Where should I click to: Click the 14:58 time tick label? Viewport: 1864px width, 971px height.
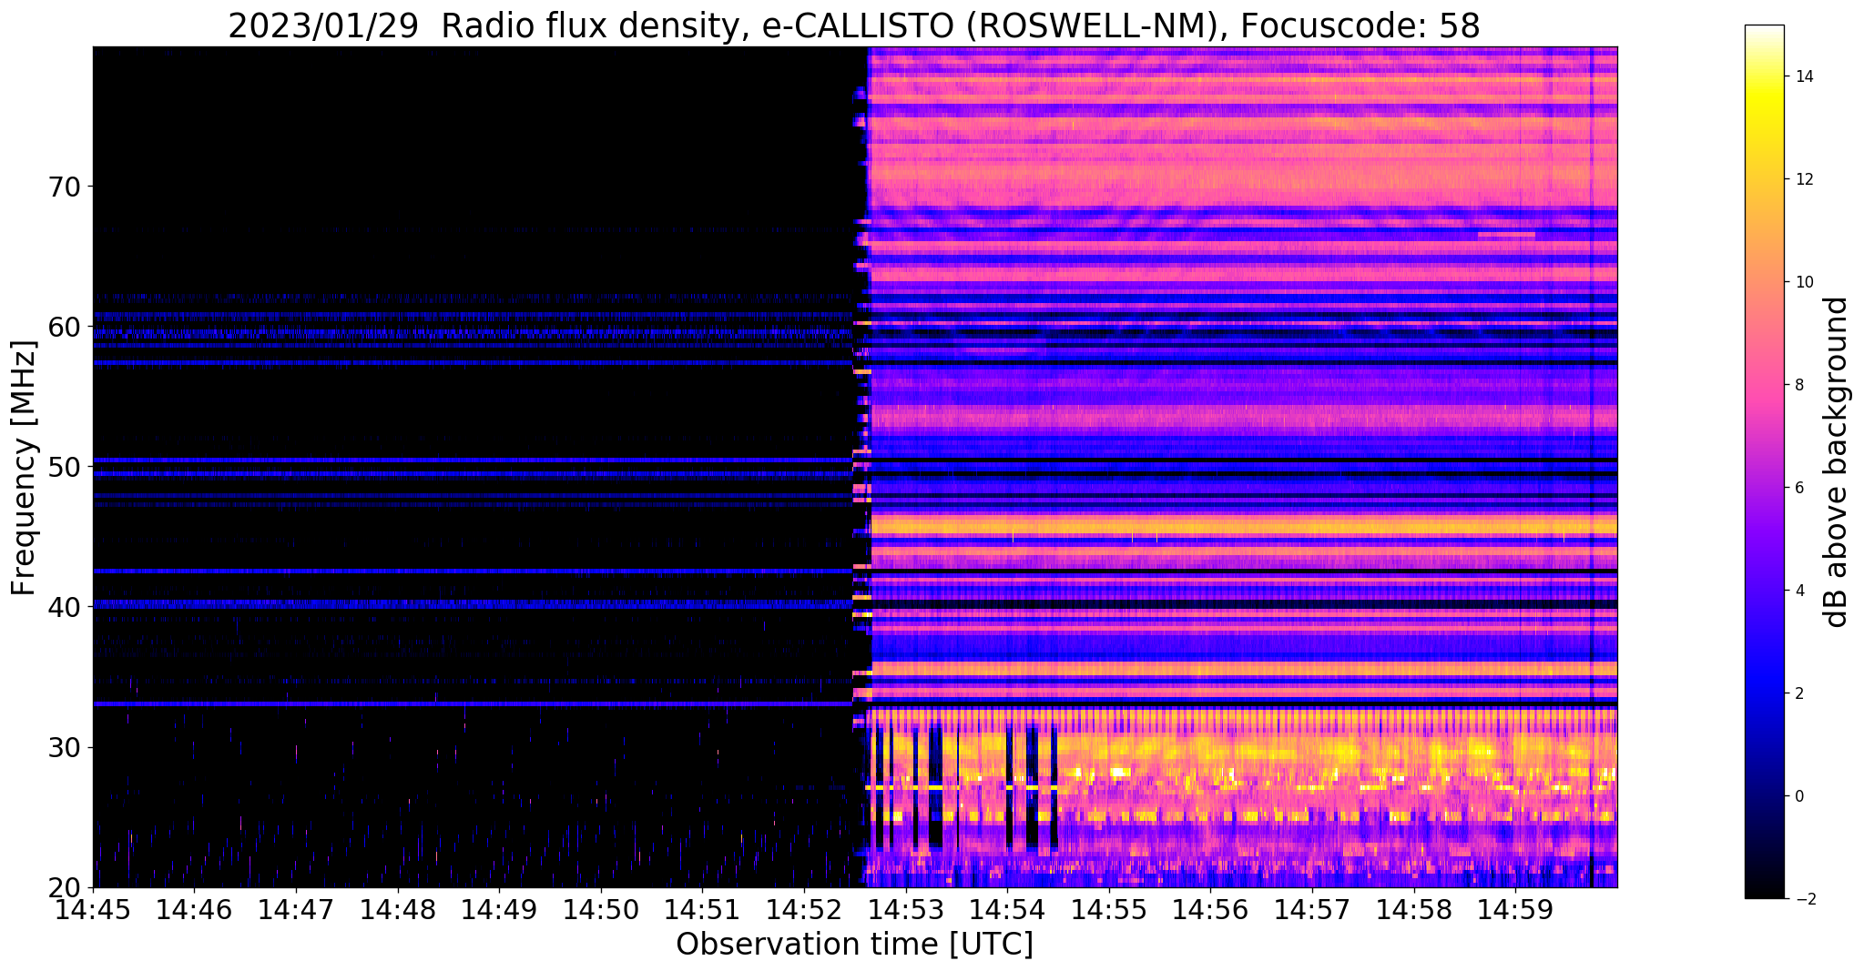pyautogui.click(x=1413, y=909)
